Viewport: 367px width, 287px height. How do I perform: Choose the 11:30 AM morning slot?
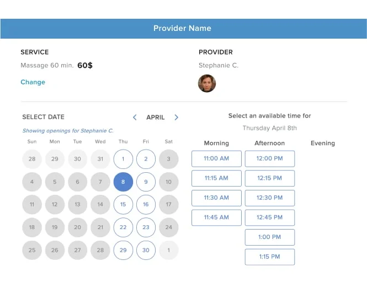216,198
